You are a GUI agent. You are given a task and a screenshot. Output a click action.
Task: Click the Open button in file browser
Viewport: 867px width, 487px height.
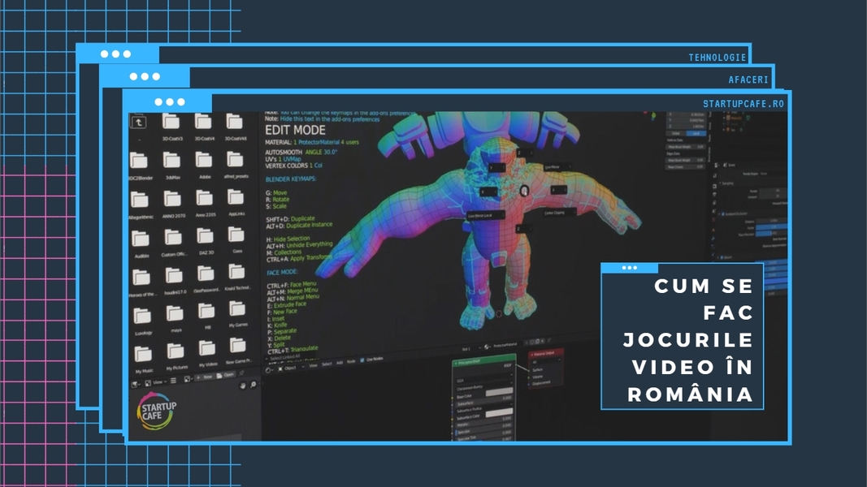228,375
